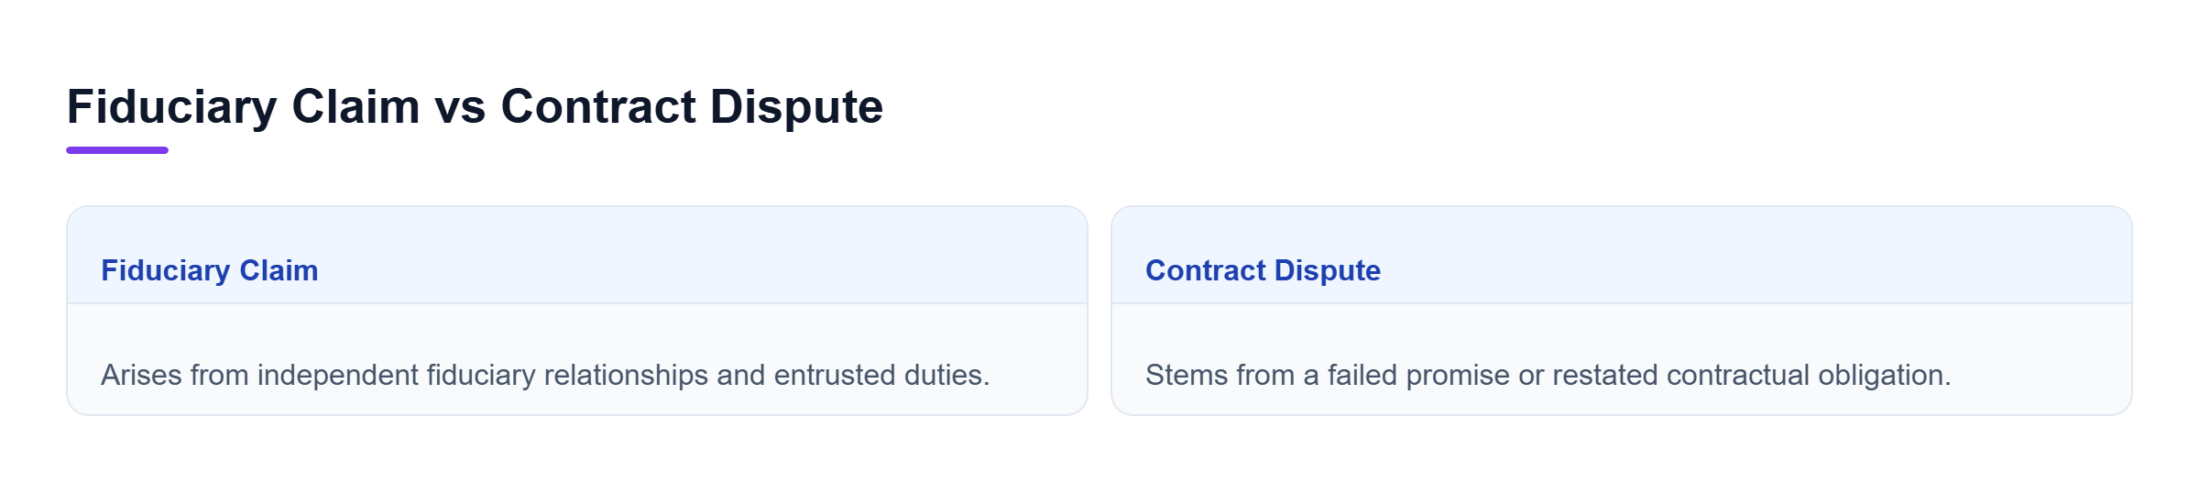Click the purple accent bar under the title
This screenshot has height=482, width=2199.
(117, 150)
